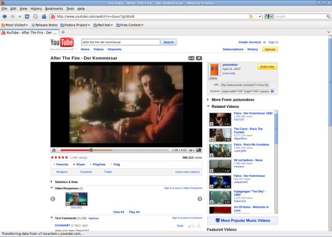The height and width of the screenshot is (237, 332).
Task: Click the embed code text field
Action: (244, 91)
